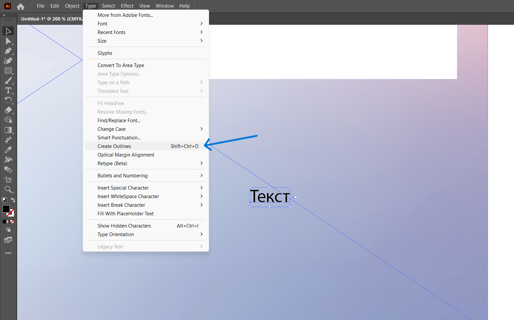Swap fill and stroke colors

pyautogui.click(x=13, y=200)
